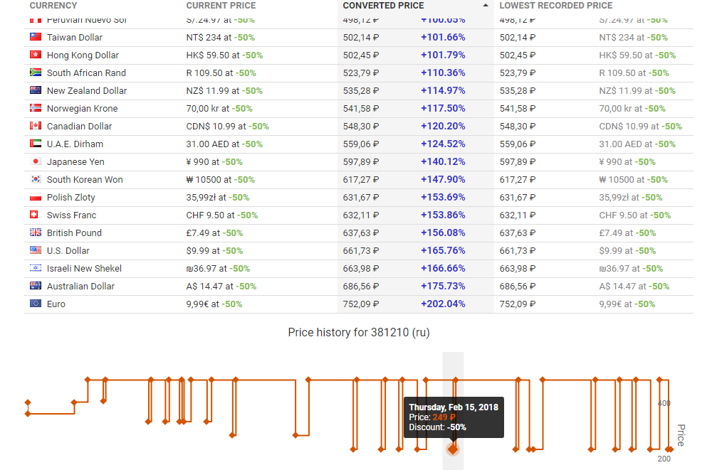This screenshot has height=470, width=717.
Task: Click current price 'HK$ 59.50 at -50%'
Action: [x=224, y=55]
